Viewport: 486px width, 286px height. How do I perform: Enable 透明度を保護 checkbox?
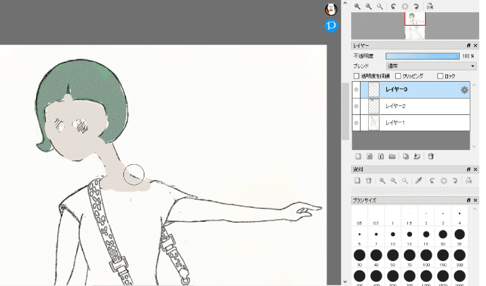[357, 76]
